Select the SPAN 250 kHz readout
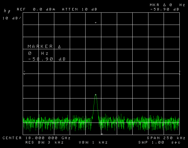The width and height of the screenshot is (188, 148). pos(166,138)
